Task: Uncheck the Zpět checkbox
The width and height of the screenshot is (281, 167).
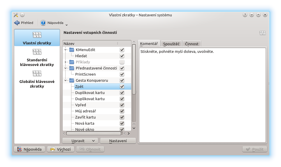Action: 122,86
